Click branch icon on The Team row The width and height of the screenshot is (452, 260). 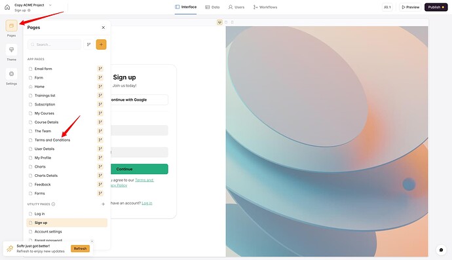pyautogui.click(x=100, y=131)
